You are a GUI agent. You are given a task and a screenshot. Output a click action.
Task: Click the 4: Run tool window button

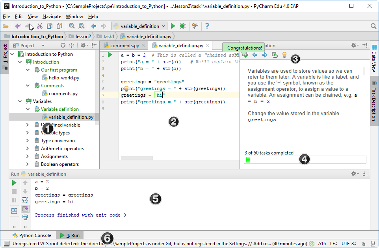click(x=70, y=235)
